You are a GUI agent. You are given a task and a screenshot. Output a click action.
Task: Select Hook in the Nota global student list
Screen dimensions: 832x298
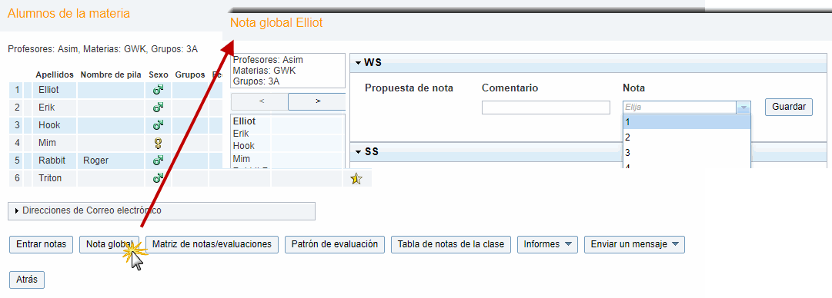click(243, 146)
